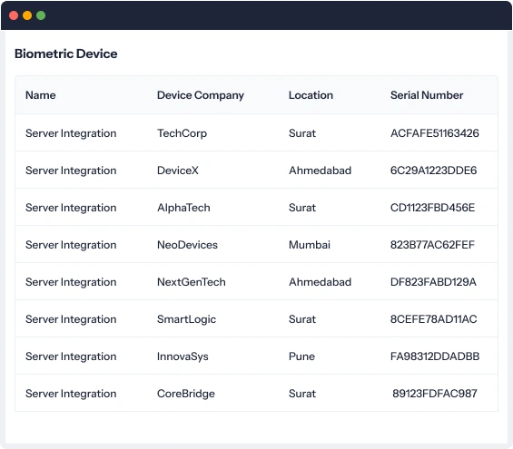The image size is (513, 449).
Task: Click the red close window dot
Action: [14, 15]
